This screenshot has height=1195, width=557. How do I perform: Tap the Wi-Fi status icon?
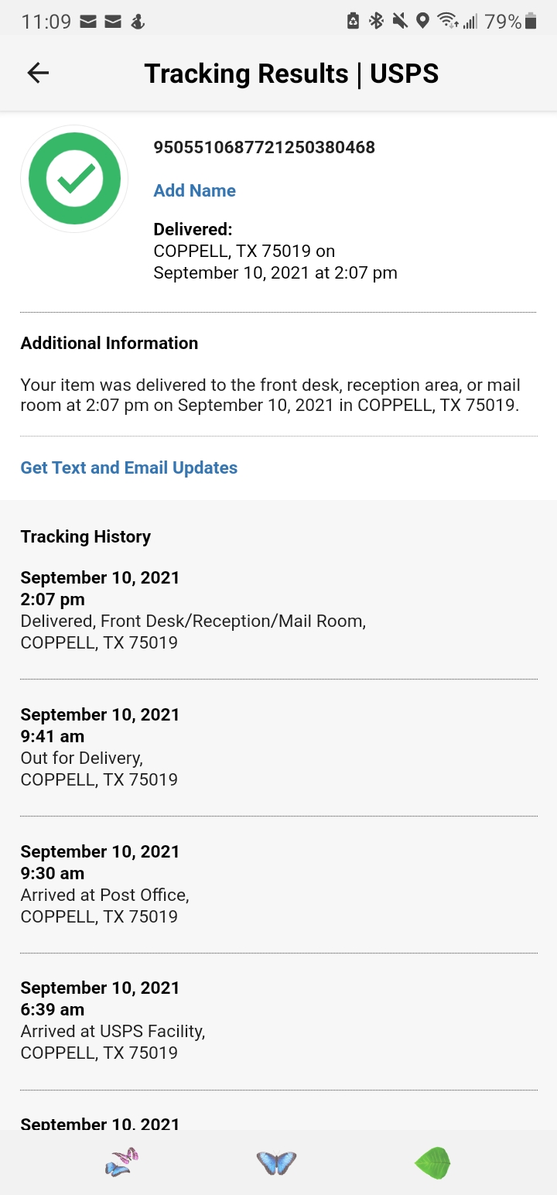[447, 21]
